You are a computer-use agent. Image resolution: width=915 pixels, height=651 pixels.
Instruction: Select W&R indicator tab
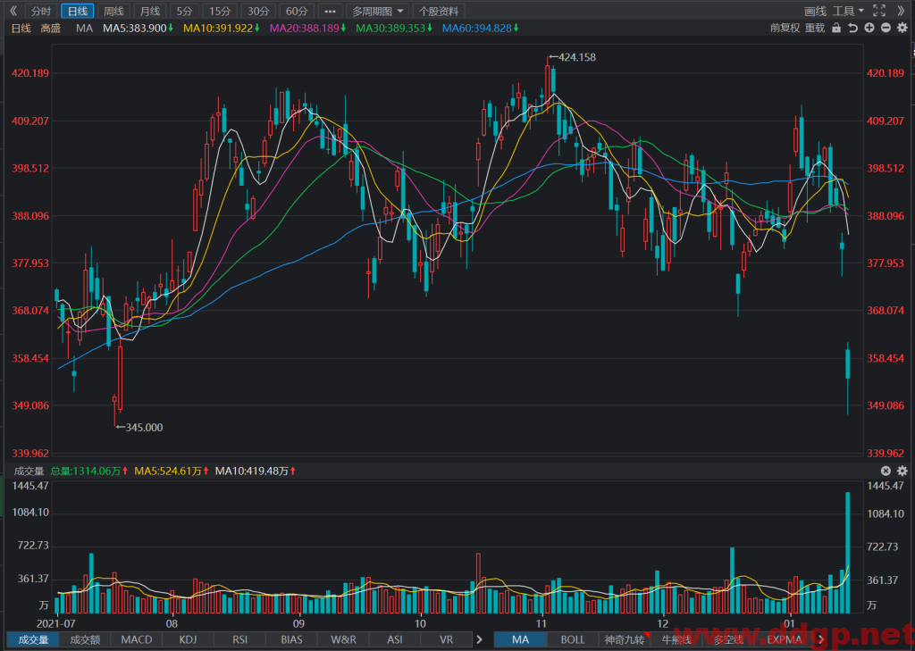coord(343,639)
